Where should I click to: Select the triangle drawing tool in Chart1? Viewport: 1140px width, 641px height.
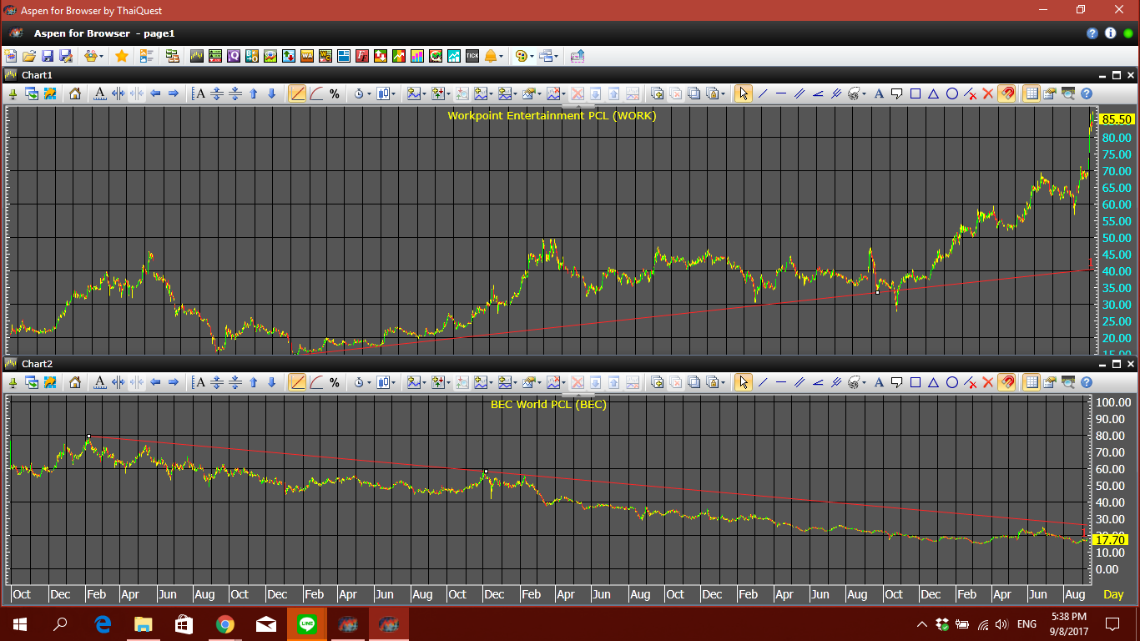pos(934,93)
